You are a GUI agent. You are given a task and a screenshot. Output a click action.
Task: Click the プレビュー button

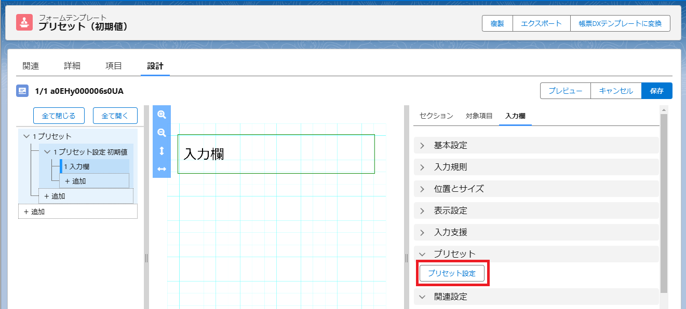pyautogui.click(x=566, y=91)
